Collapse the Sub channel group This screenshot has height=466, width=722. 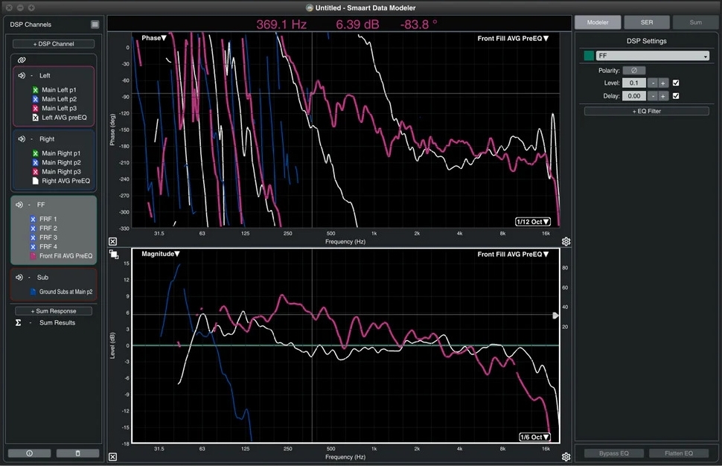click(x=29, y=277)
